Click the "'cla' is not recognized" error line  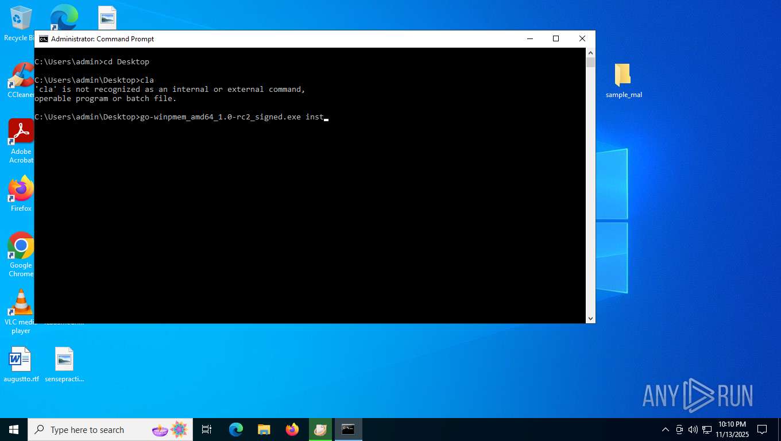click(x=170, y=89)
